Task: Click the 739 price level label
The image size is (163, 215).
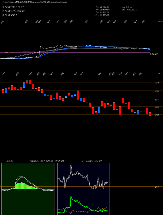Action: tap(157, 83)
